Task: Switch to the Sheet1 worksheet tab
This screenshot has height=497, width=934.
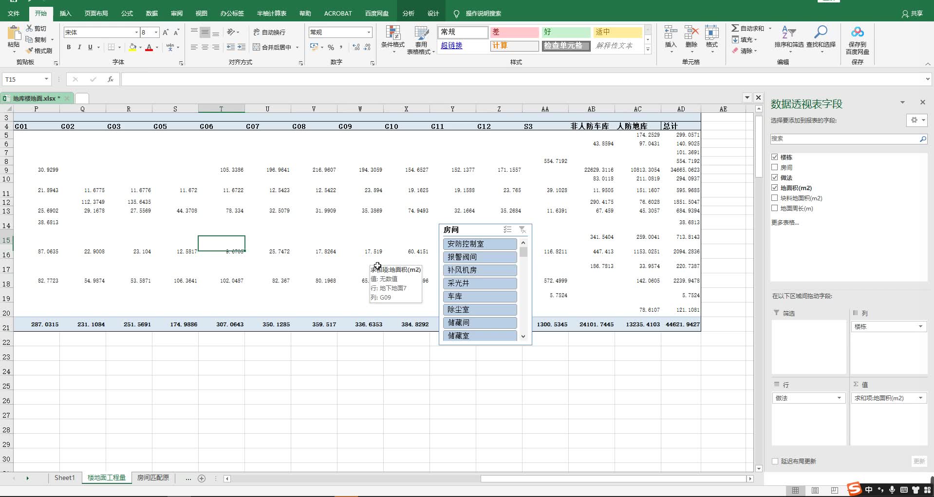Action: click(x=65, y=478)
